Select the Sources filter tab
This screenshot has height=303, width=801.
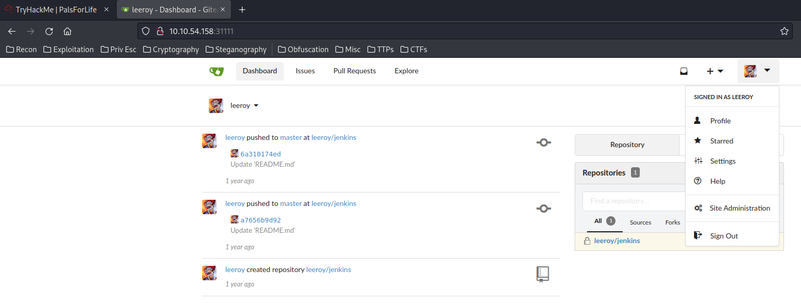pos(640,222)
